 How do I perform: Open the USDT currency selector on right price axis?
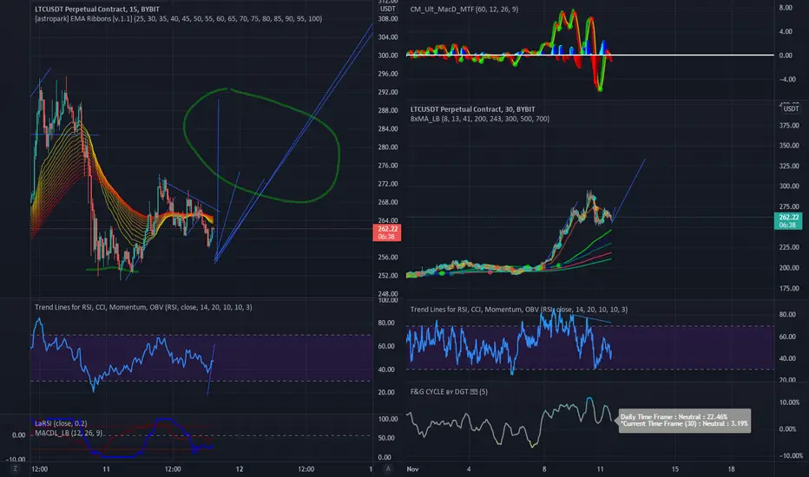pyautogui.click(x=791, y=108)
